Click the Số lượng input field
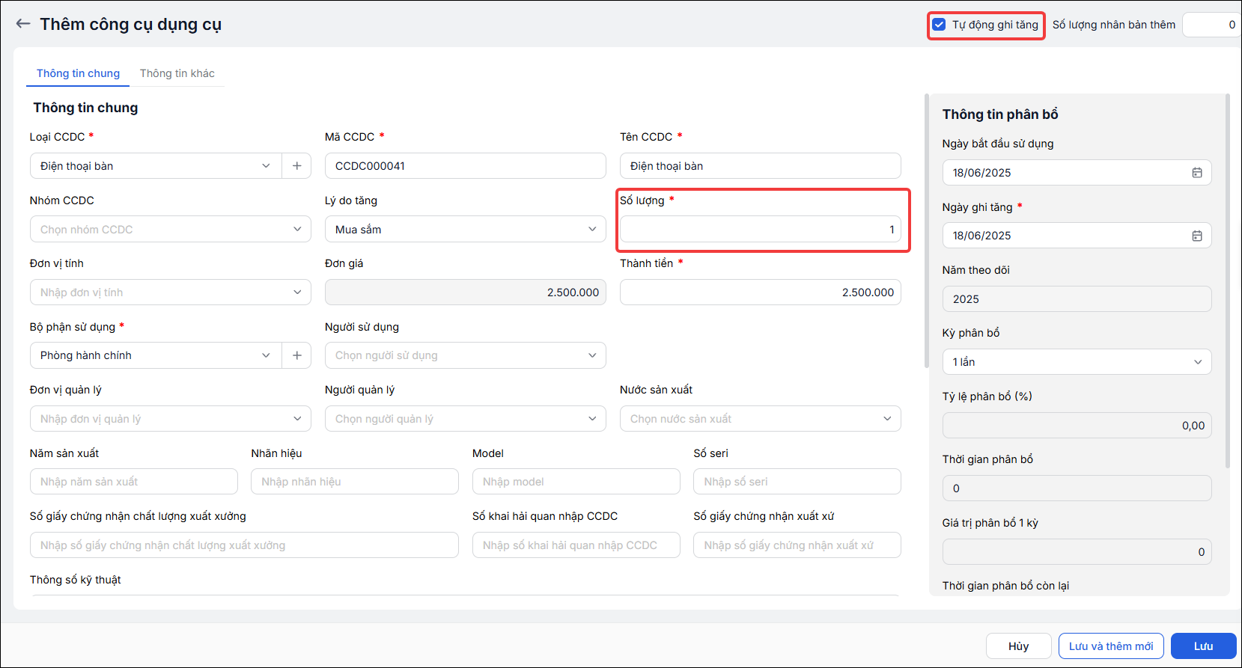The image size is (1242, 668). coord(761,230)
